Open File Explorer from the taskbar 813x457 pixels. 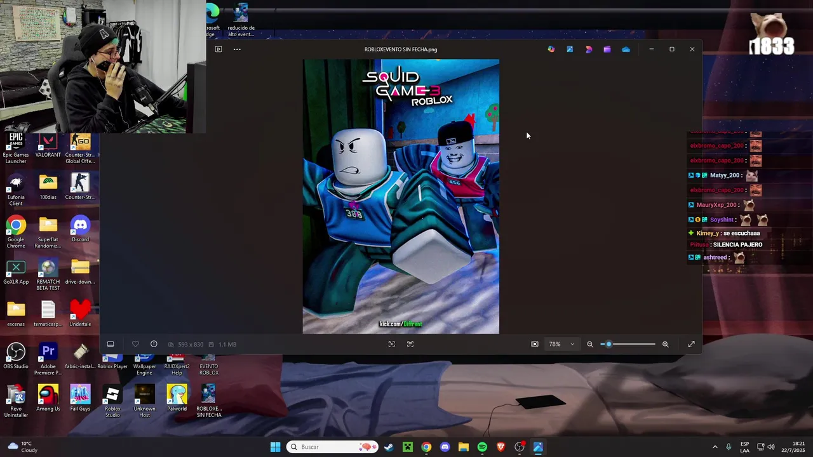pos(463,447)
